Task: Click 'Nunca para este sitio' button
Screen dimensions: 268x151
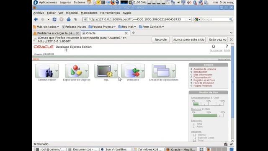Action: (189, 39)
